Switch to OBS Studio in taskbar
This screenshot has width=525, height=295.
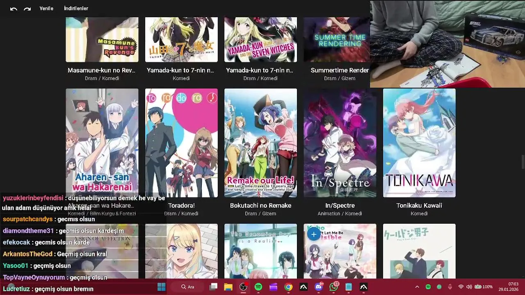[x=243, y=287]
